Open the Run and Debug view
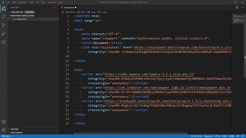 pos(3,33)
